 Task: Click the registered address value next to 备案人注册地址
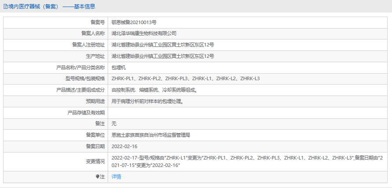point(163,45)
